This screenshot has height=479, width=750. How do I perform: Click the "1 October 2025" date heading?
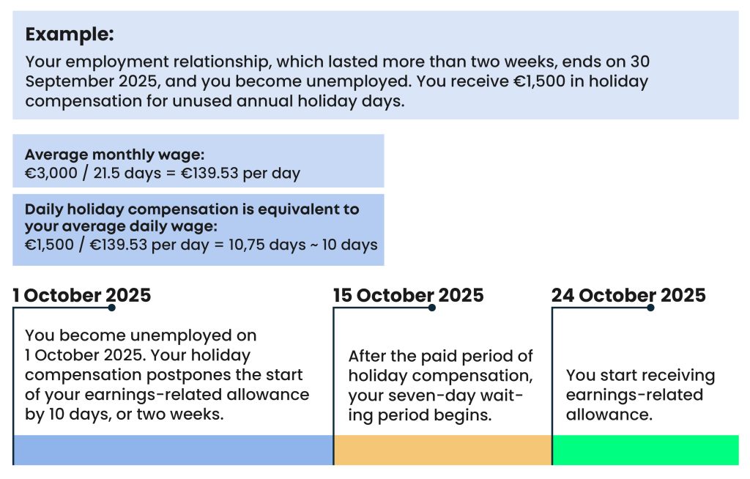pos(82,295)
